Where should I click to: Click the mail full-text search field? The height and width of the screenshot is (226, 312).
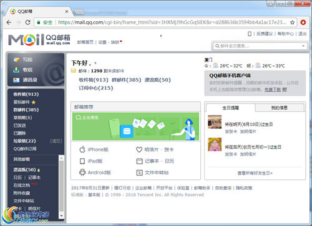tap(260, 46)
